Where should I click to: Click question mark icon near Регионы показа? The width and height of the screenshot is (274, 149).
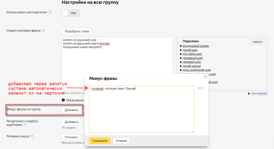(32, 136)
